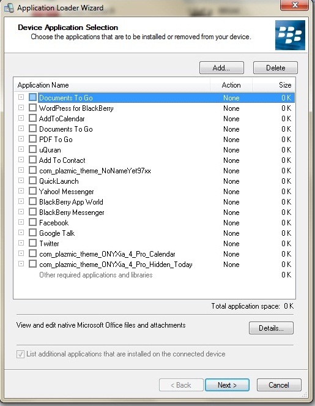This screenshot has width=315, height=406.
Task: Open Details for the selected application
Action: pos(271,328)
